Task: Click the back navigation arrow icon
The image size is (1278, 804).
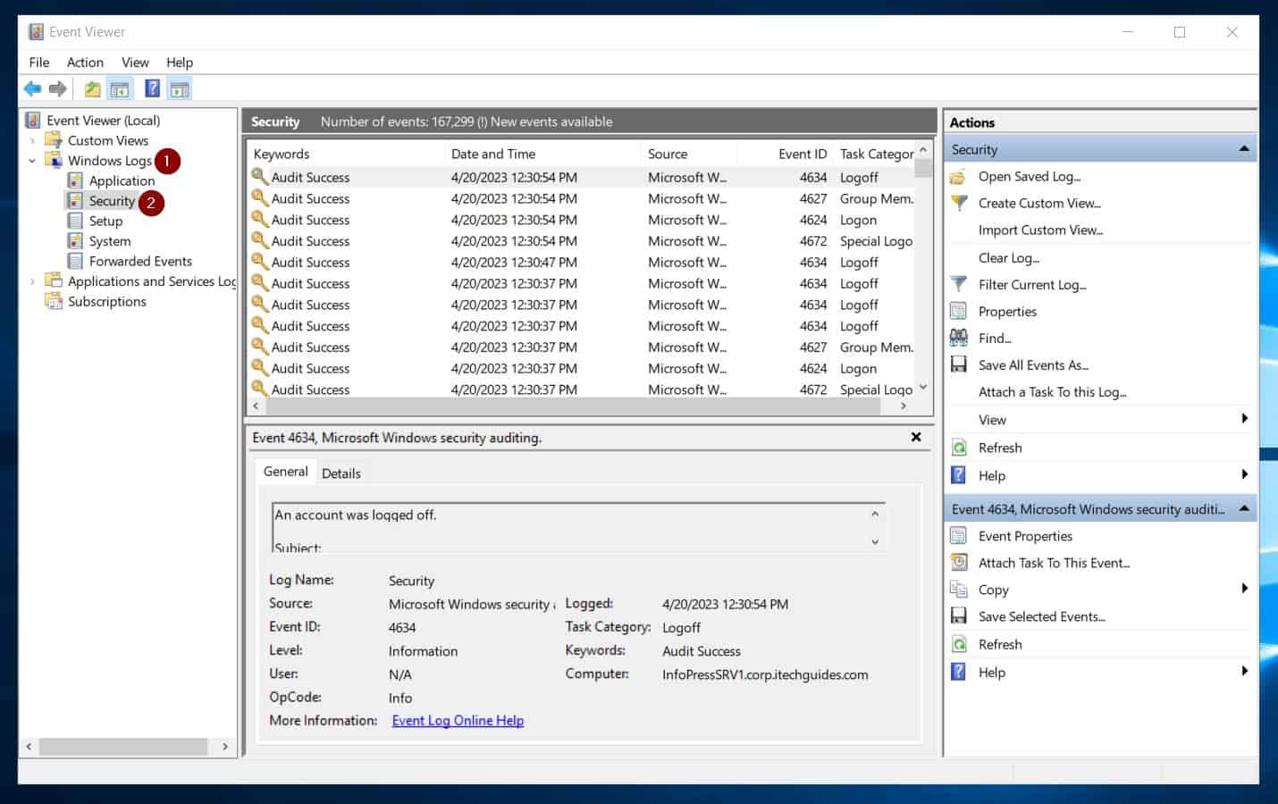Action: coord(32,88)
